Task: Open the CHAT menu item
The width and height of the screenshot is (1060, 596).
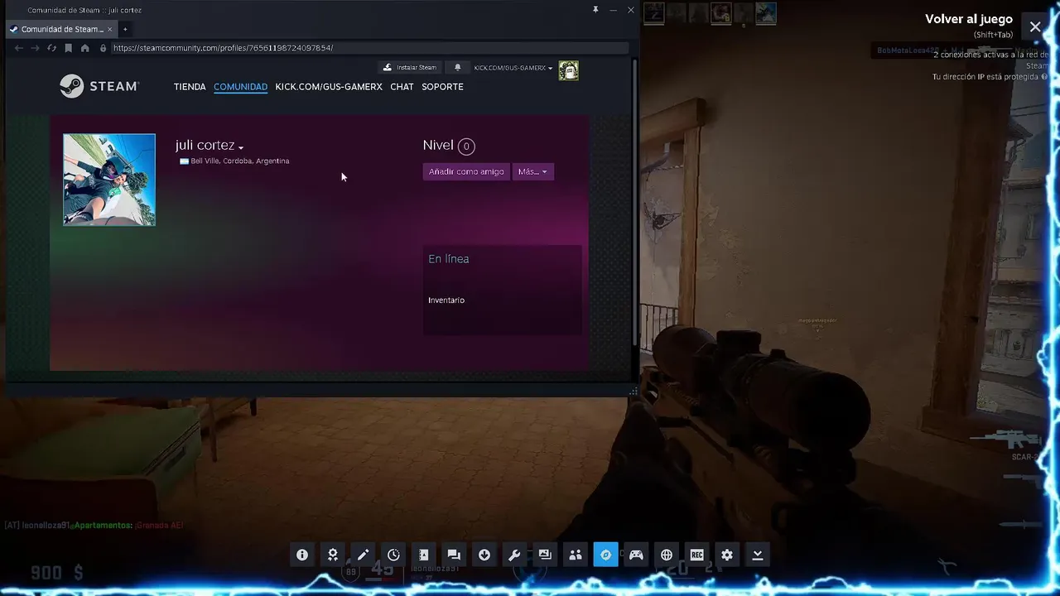Action: point(402,87)
